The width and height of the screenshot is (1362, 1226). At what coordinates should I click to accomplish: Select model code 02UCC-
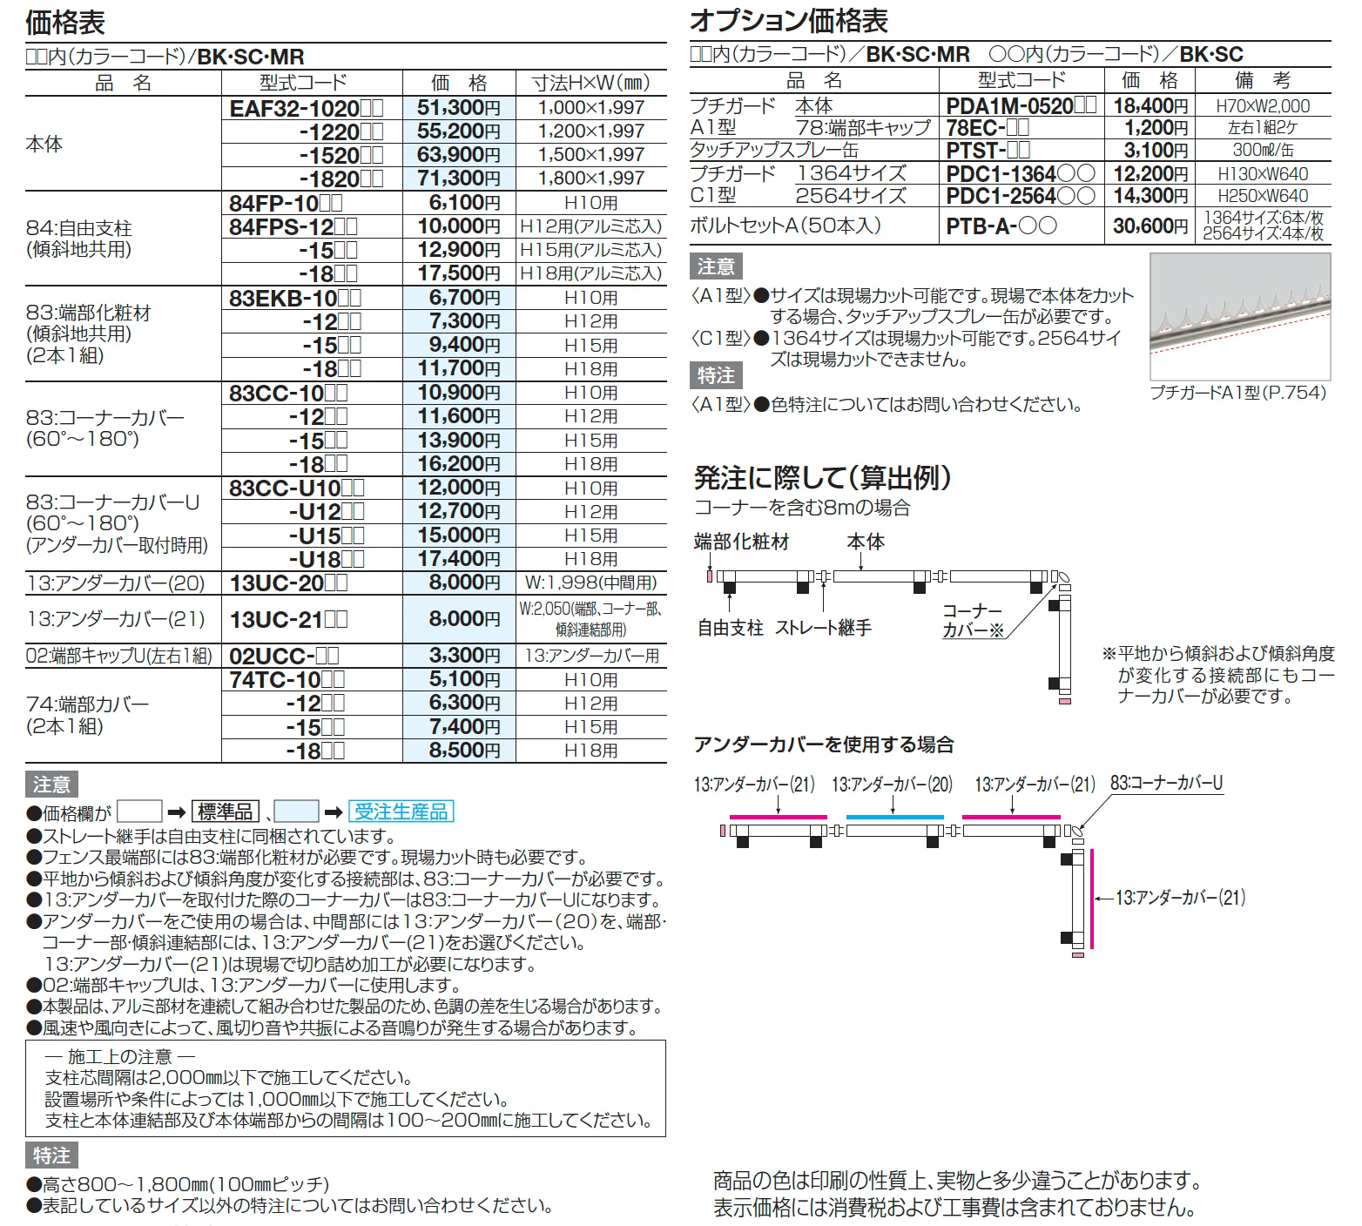pyautogui.click(x=284, y=657)
